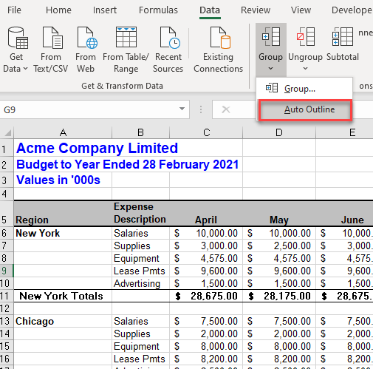Click the Group ribbon icon

[271, 37]
